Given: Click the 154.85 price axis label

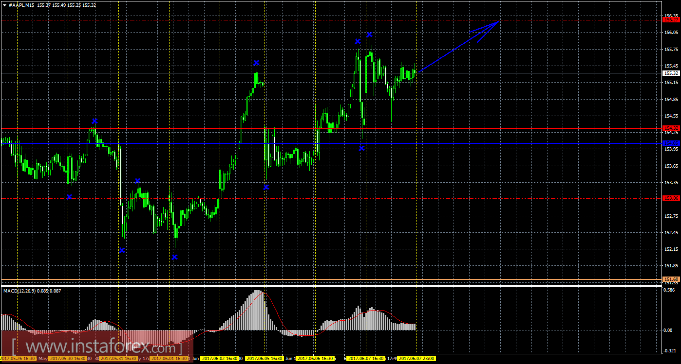Looking at the screenshot, I should pos(671,99).
